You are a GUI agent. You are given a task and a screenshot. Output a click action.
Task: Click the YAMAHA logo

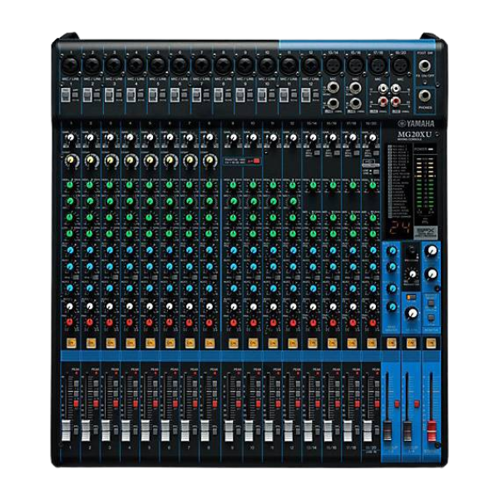pyautogui.click(x=416, y=124)
